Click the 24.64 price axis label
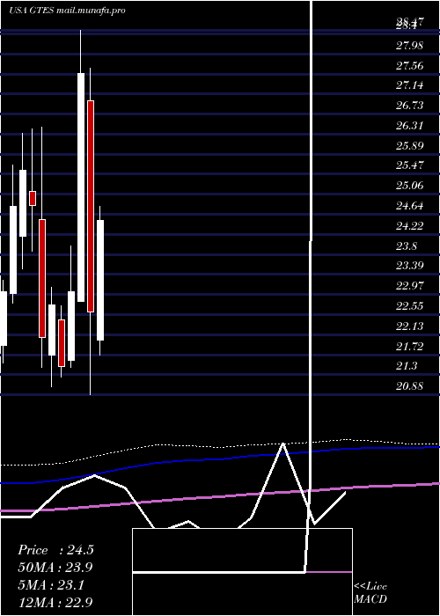This screenshot has width=440, height=616. click(409, 205)
